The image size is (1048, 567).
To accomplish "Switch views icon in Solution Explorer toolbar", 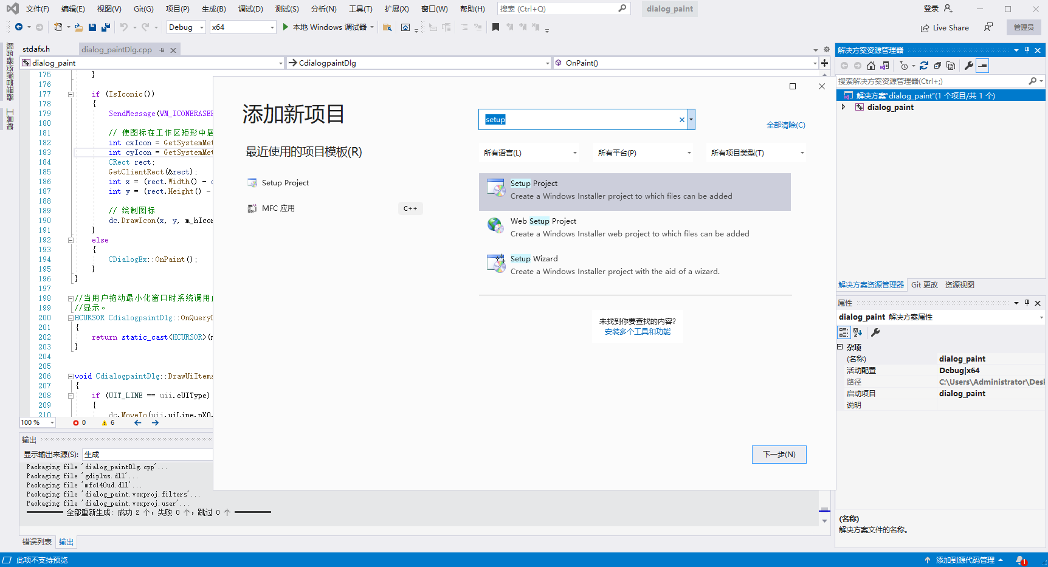I will click(x=884, y=66).
